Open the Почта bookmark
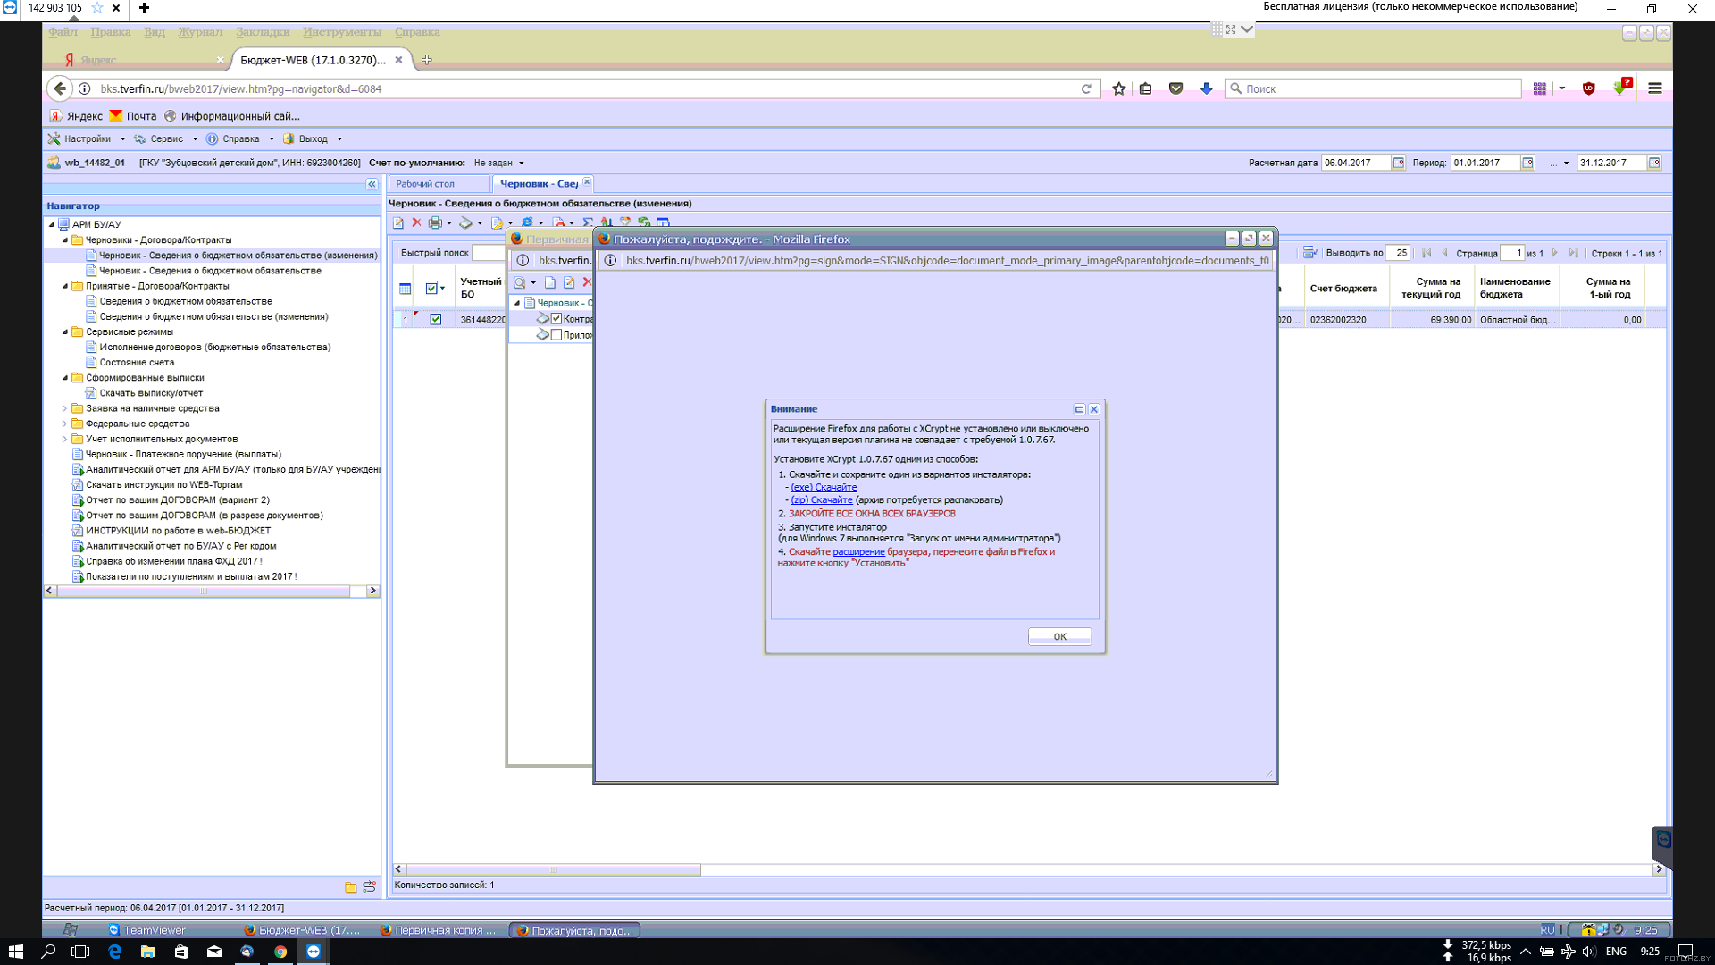The height and width of the screenshot is (965, 1715). click(133, 116)
